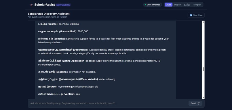Click the paper plane icon in Send
Viewport: 232px width, 110px height.
198,103
